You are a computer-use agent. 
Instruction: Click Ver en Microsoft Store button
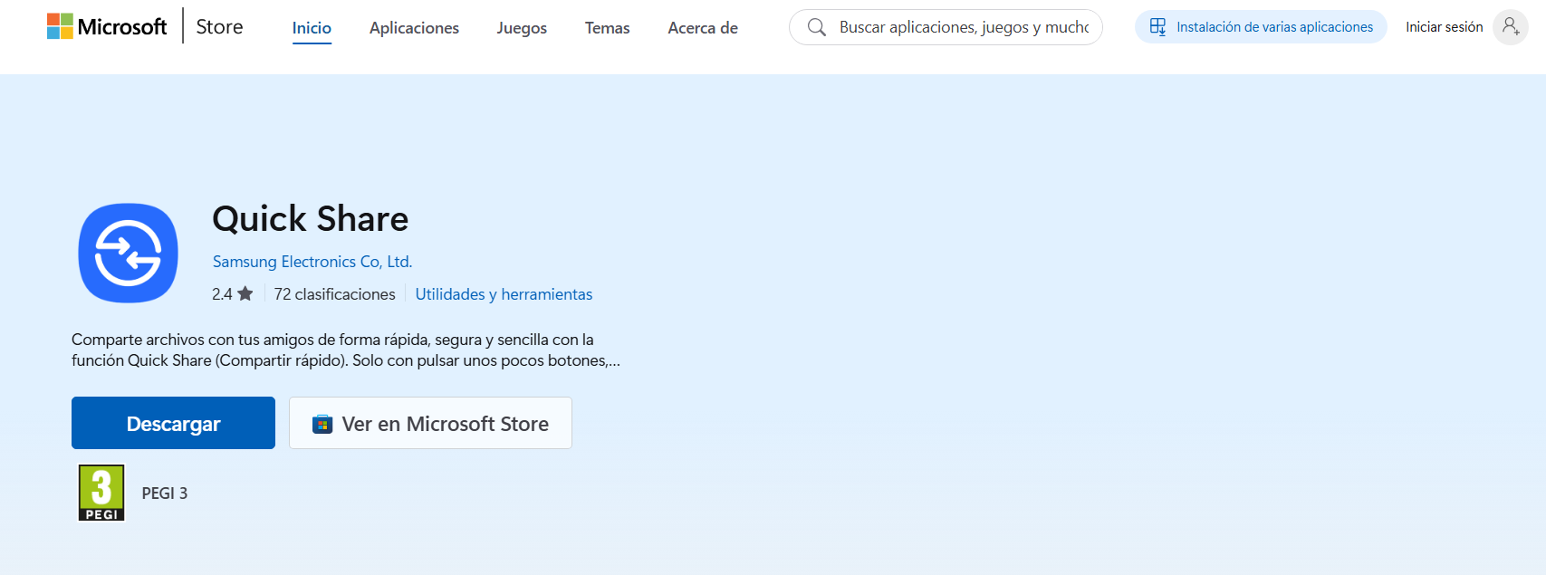click(430, 423)
